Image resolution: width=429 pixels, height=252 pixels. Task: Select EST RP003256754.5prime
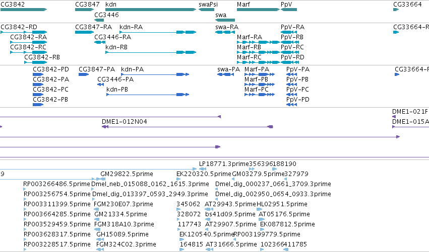coord(57,194)
